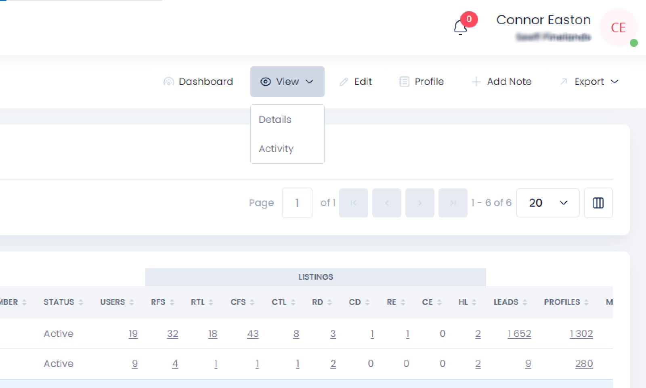
Task: Sort by HL column
Action: point(467,302)
